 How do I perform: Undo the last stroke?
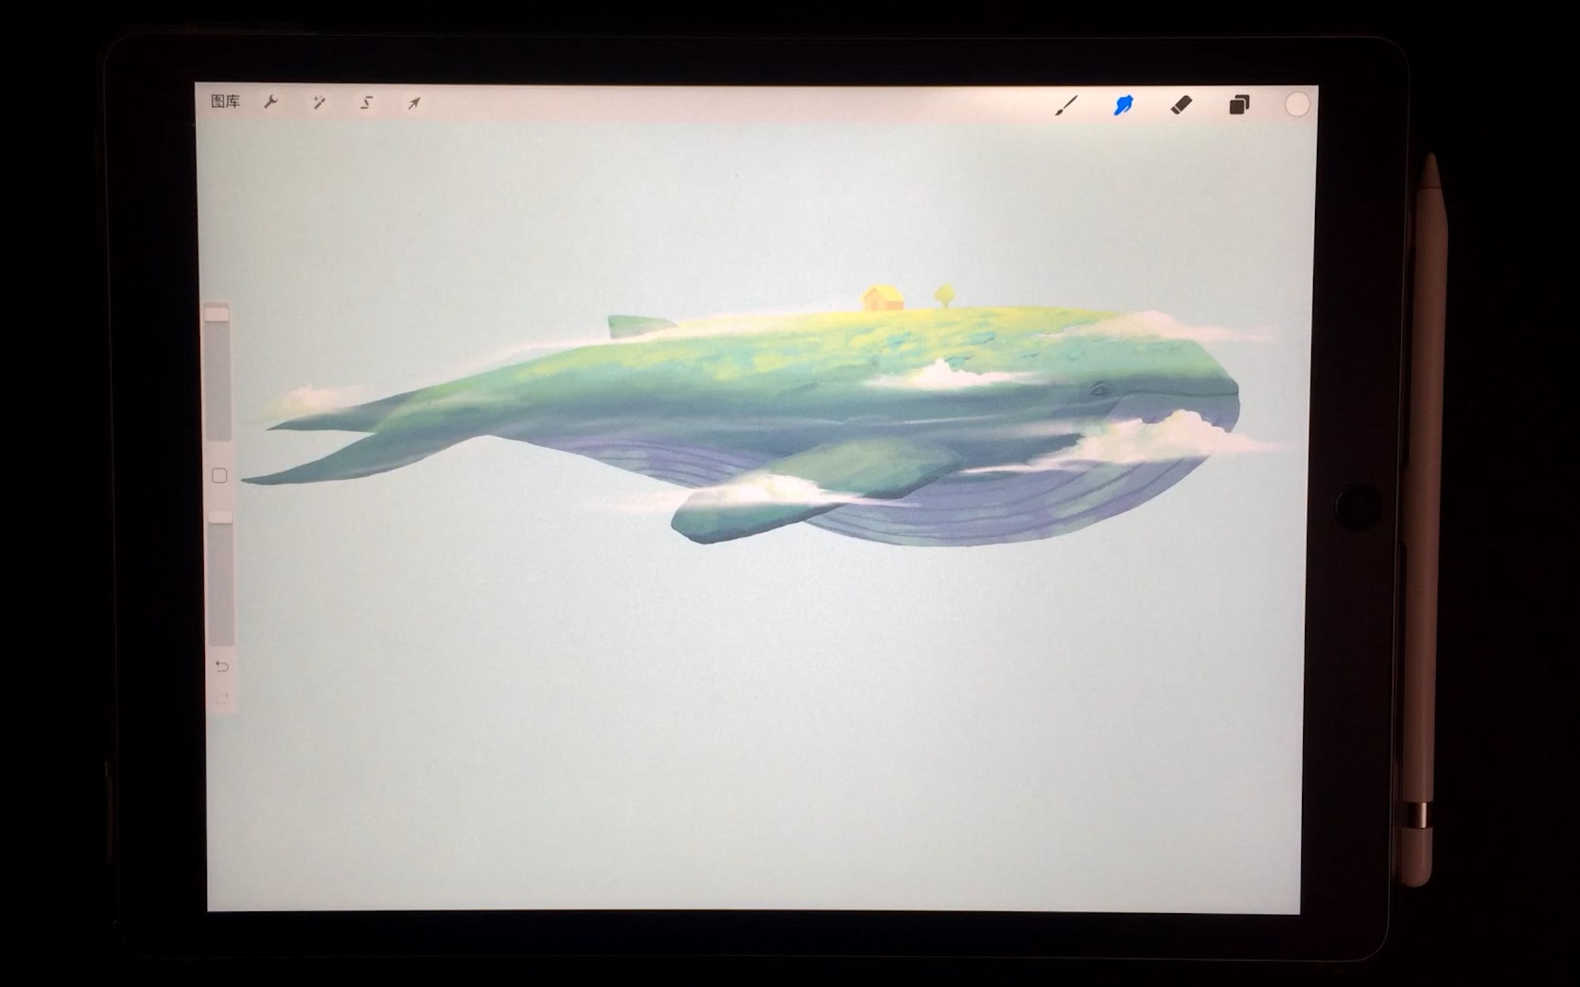point(222,667)
